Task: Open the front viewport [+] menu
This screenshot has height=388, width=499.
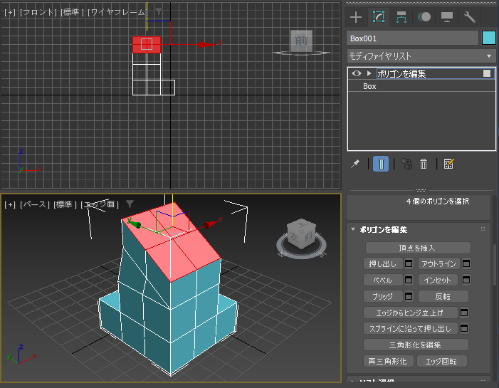Action: pyautogui.click(x=10, y=12)
